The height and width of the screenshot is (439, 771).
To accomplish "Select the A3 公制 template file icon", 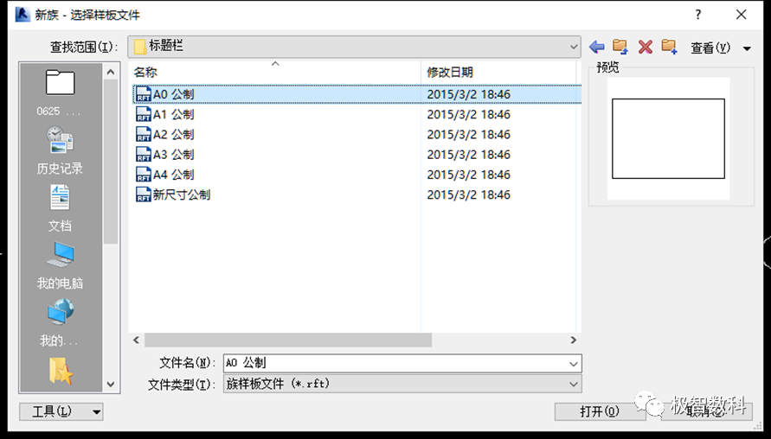I will 143,154.
